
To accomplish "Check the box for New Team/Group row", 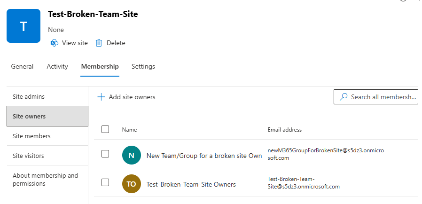I will 105,154.
